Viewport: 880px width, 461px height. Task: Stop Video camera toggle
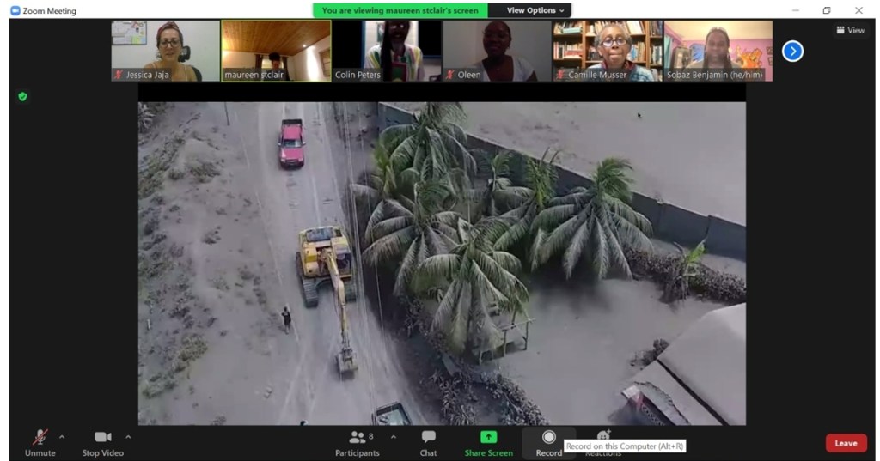coord(102,441)
